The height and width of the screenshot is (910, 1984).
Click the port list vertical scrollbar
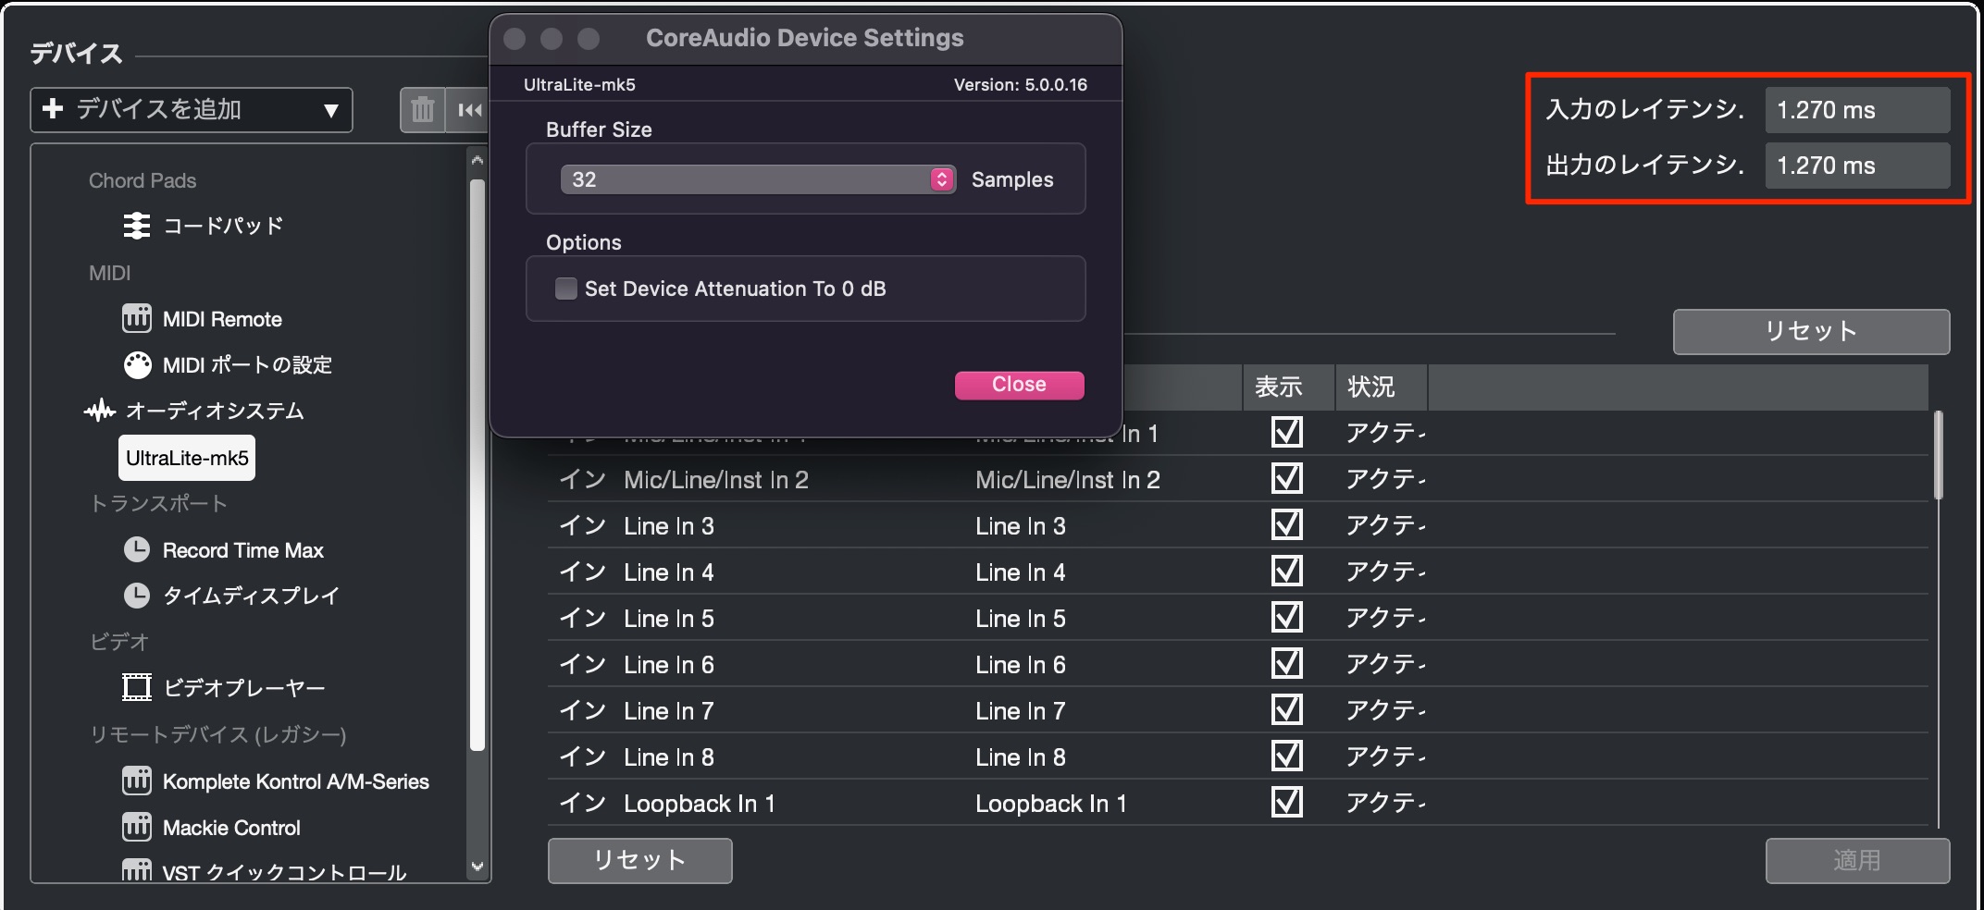pyautogui.click(x=1938, y=455)
